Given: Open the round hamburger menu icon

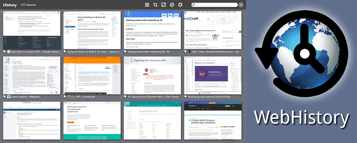Looking at the screenshot, I should [241, 5].
